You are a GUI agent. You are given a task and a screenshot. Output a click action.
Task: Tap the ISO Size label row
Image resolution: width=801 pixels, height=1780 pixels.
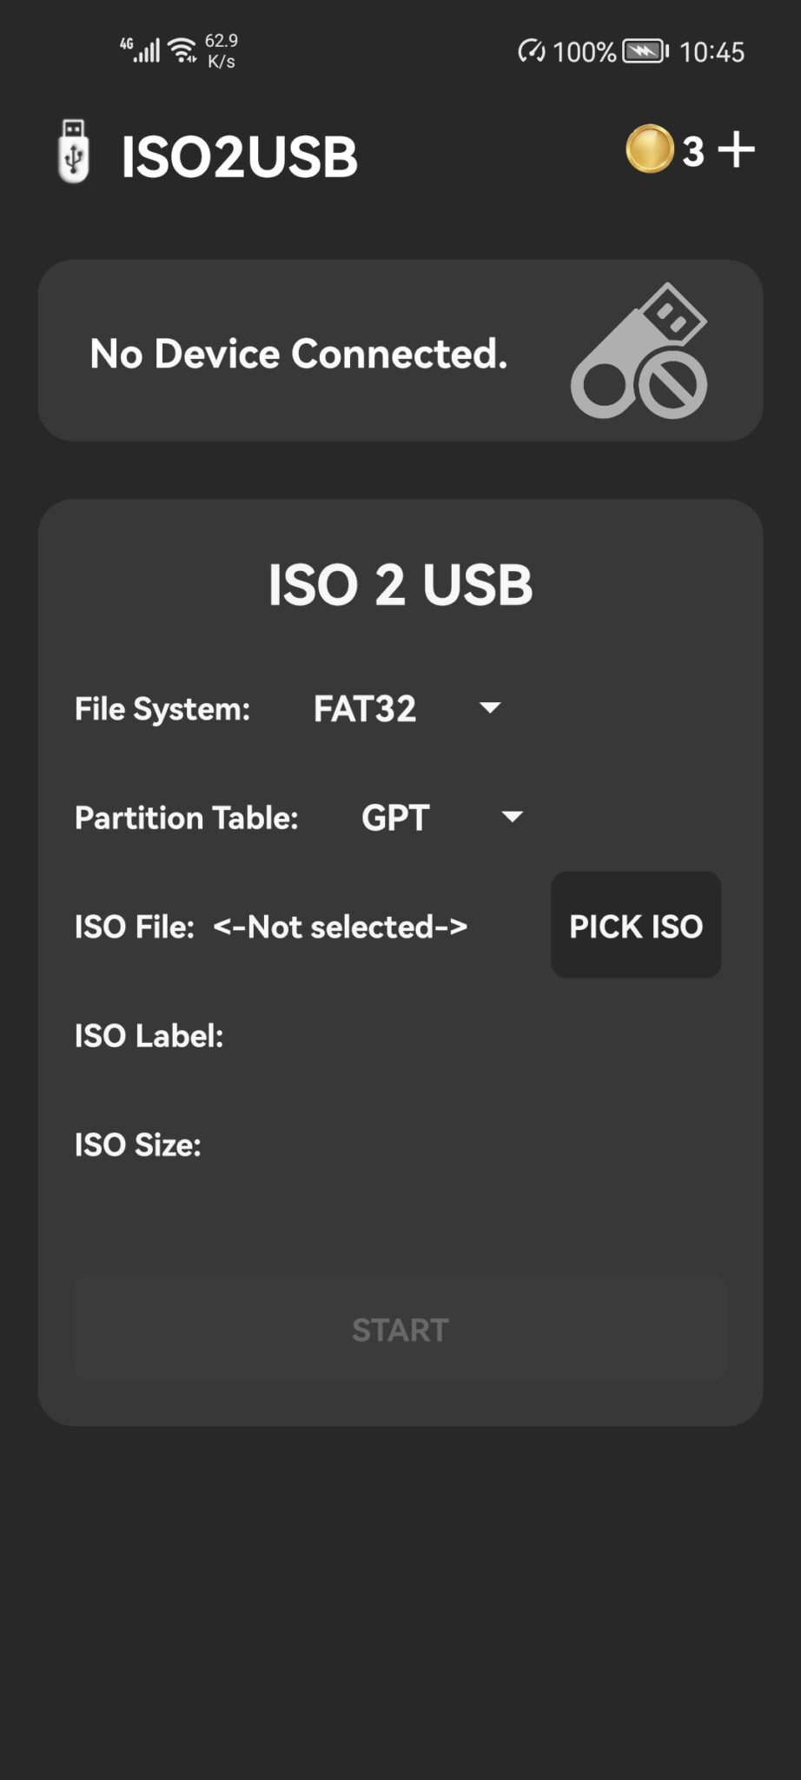[x=137, y=1144]
